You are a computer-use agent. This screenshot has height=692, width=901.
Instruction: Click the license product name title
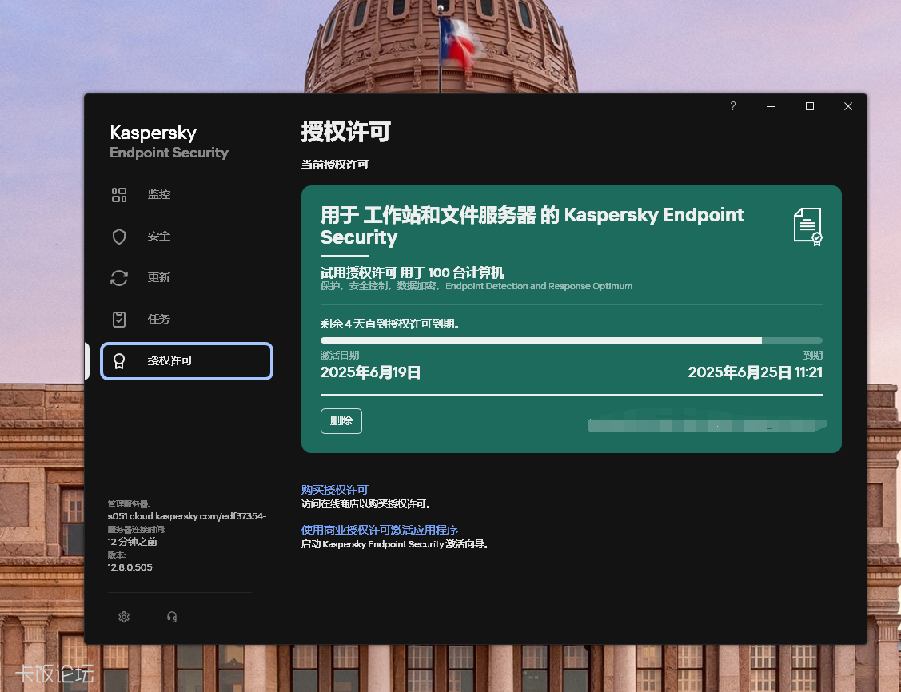(532, 225)
